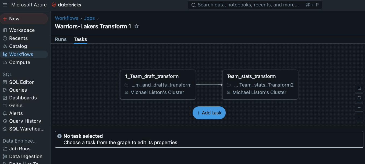Screen dimensions: 365x164
Task: Click the Data Ingestion icon
Action: [5, 156]
